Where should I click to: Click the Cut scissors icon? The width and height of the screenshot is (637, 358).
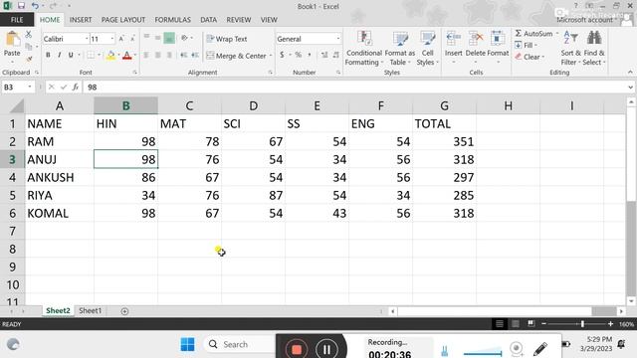coord(29,35)
